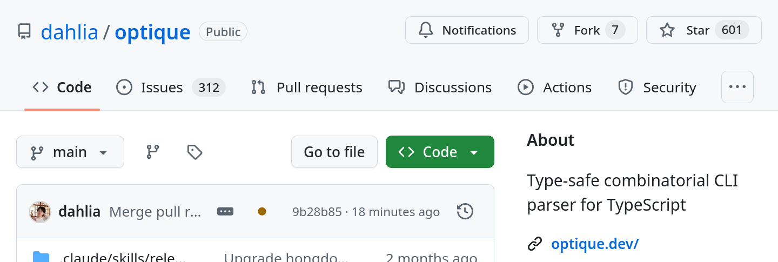This screenshot has height=262, width=778.
Task: Click dahlia's avatar thumbnail
Action: (40, 212)
